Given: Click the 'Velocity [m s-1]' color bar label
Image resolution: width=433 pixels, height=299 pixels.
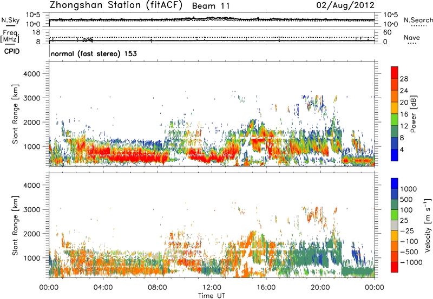Looking at the screenshot, I should click(428, 225).
